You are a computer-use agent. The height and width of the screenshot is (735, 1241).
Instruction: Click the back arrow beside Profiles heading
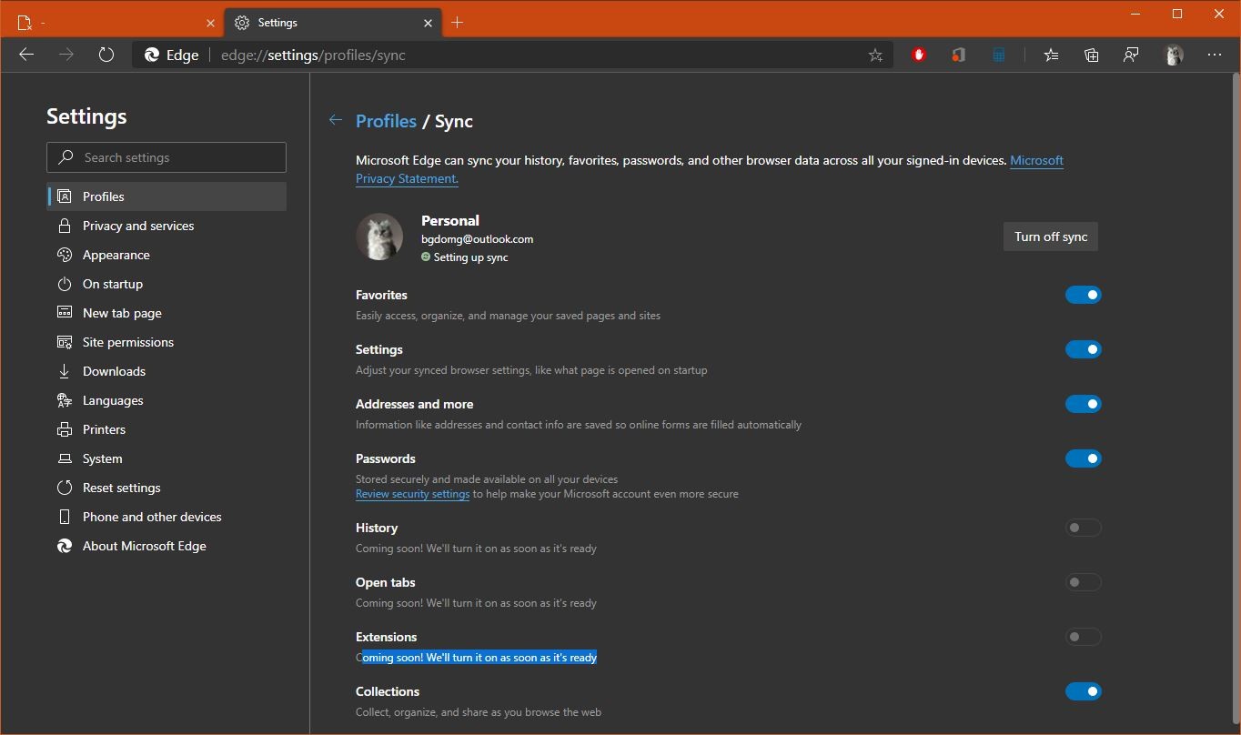tap(336, 120)
